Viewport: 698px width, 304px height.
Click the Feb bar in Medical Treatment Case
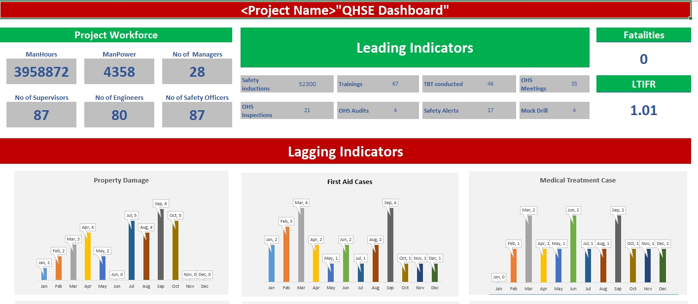[514, 265]
